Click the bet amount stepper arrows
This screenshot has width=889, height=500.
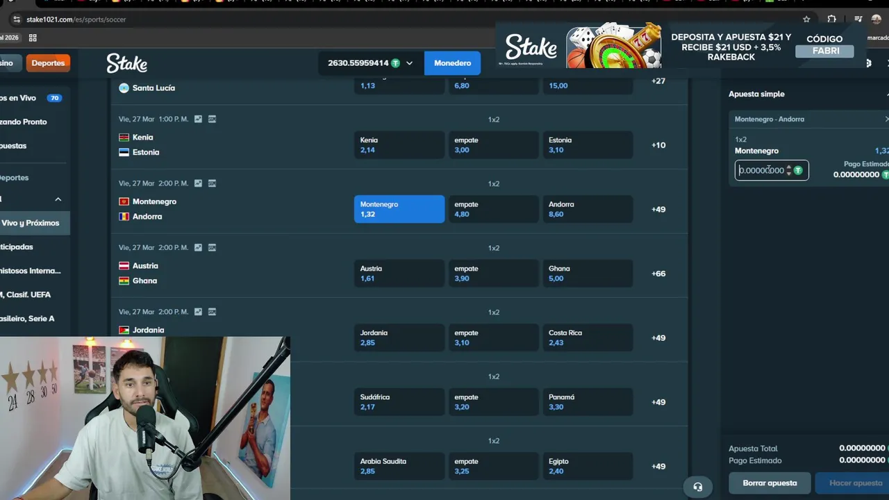point(789,170)
